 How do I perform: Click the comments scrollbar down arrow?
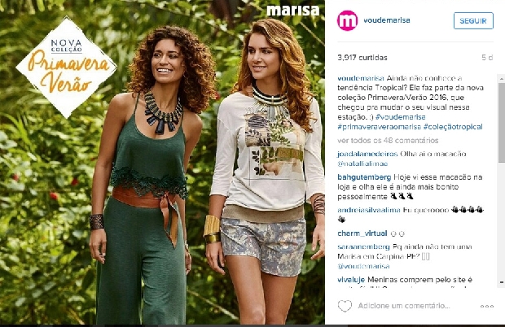(x=502, y=282)
